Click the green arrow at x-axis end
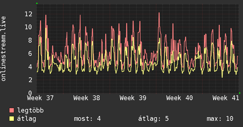This screenshot has height=127, width=243. [240, 93]
